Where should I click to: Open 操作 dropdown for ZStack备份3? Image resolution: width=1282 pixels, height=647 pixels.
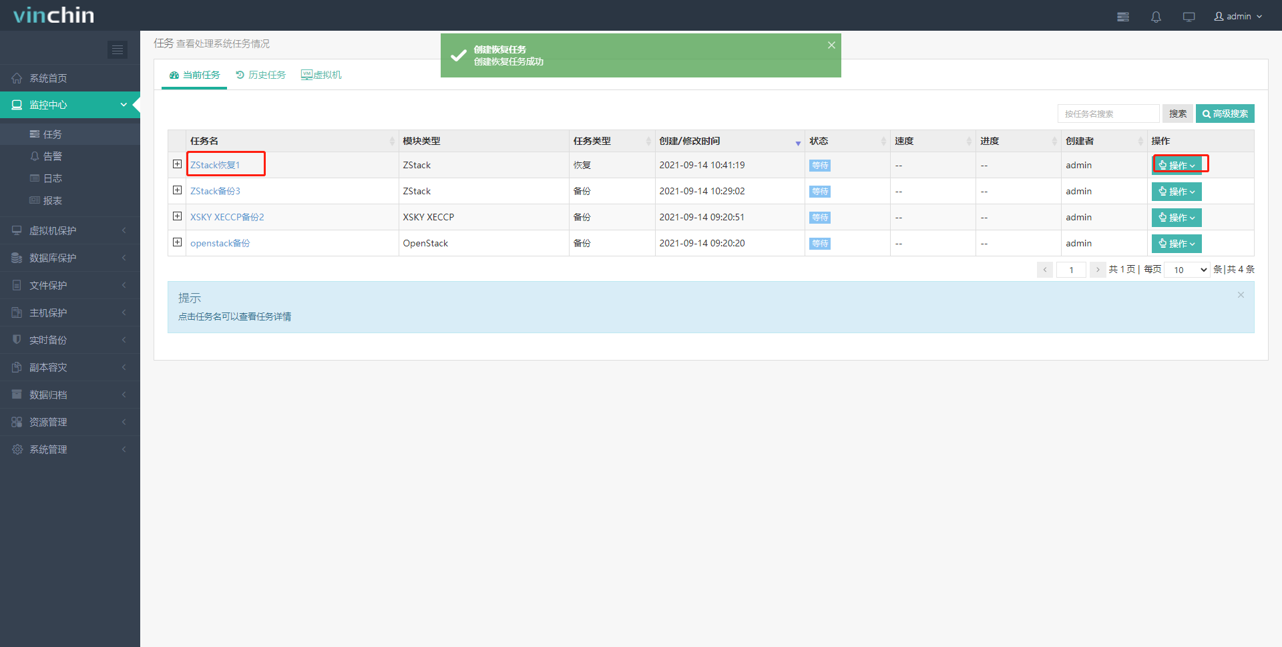(x=1177, y=192)
